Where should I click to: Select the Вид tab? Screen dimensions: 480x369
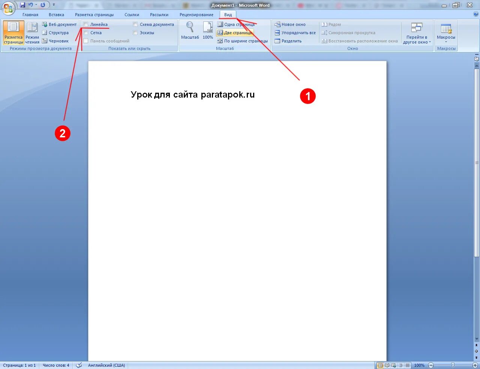click(x=228, y=15)
